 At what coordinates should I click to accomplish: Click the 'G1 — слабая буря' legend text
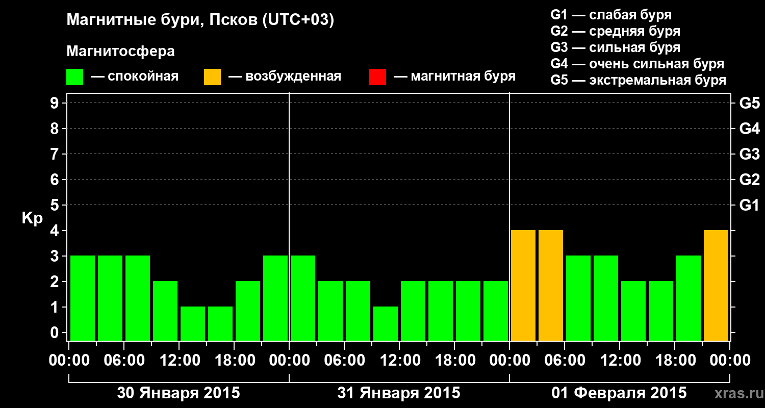(611, 15)
